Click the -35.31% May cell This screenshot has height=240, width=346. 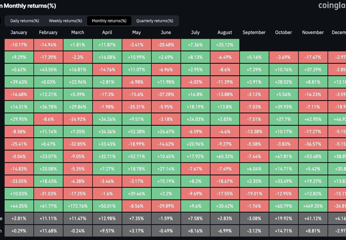[136, 107]
